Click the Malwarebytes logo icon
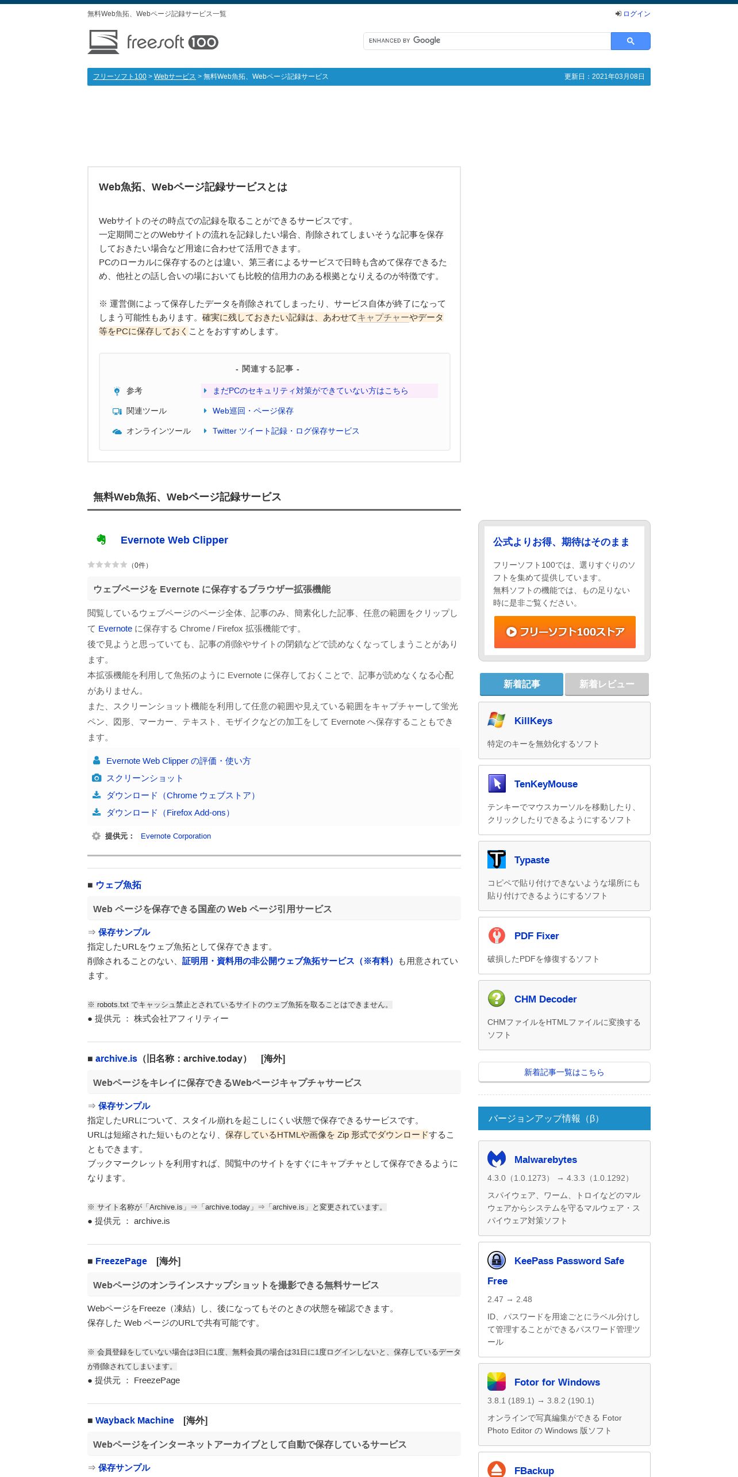The image size is (738, 1477). click(x=497, y=1159)
